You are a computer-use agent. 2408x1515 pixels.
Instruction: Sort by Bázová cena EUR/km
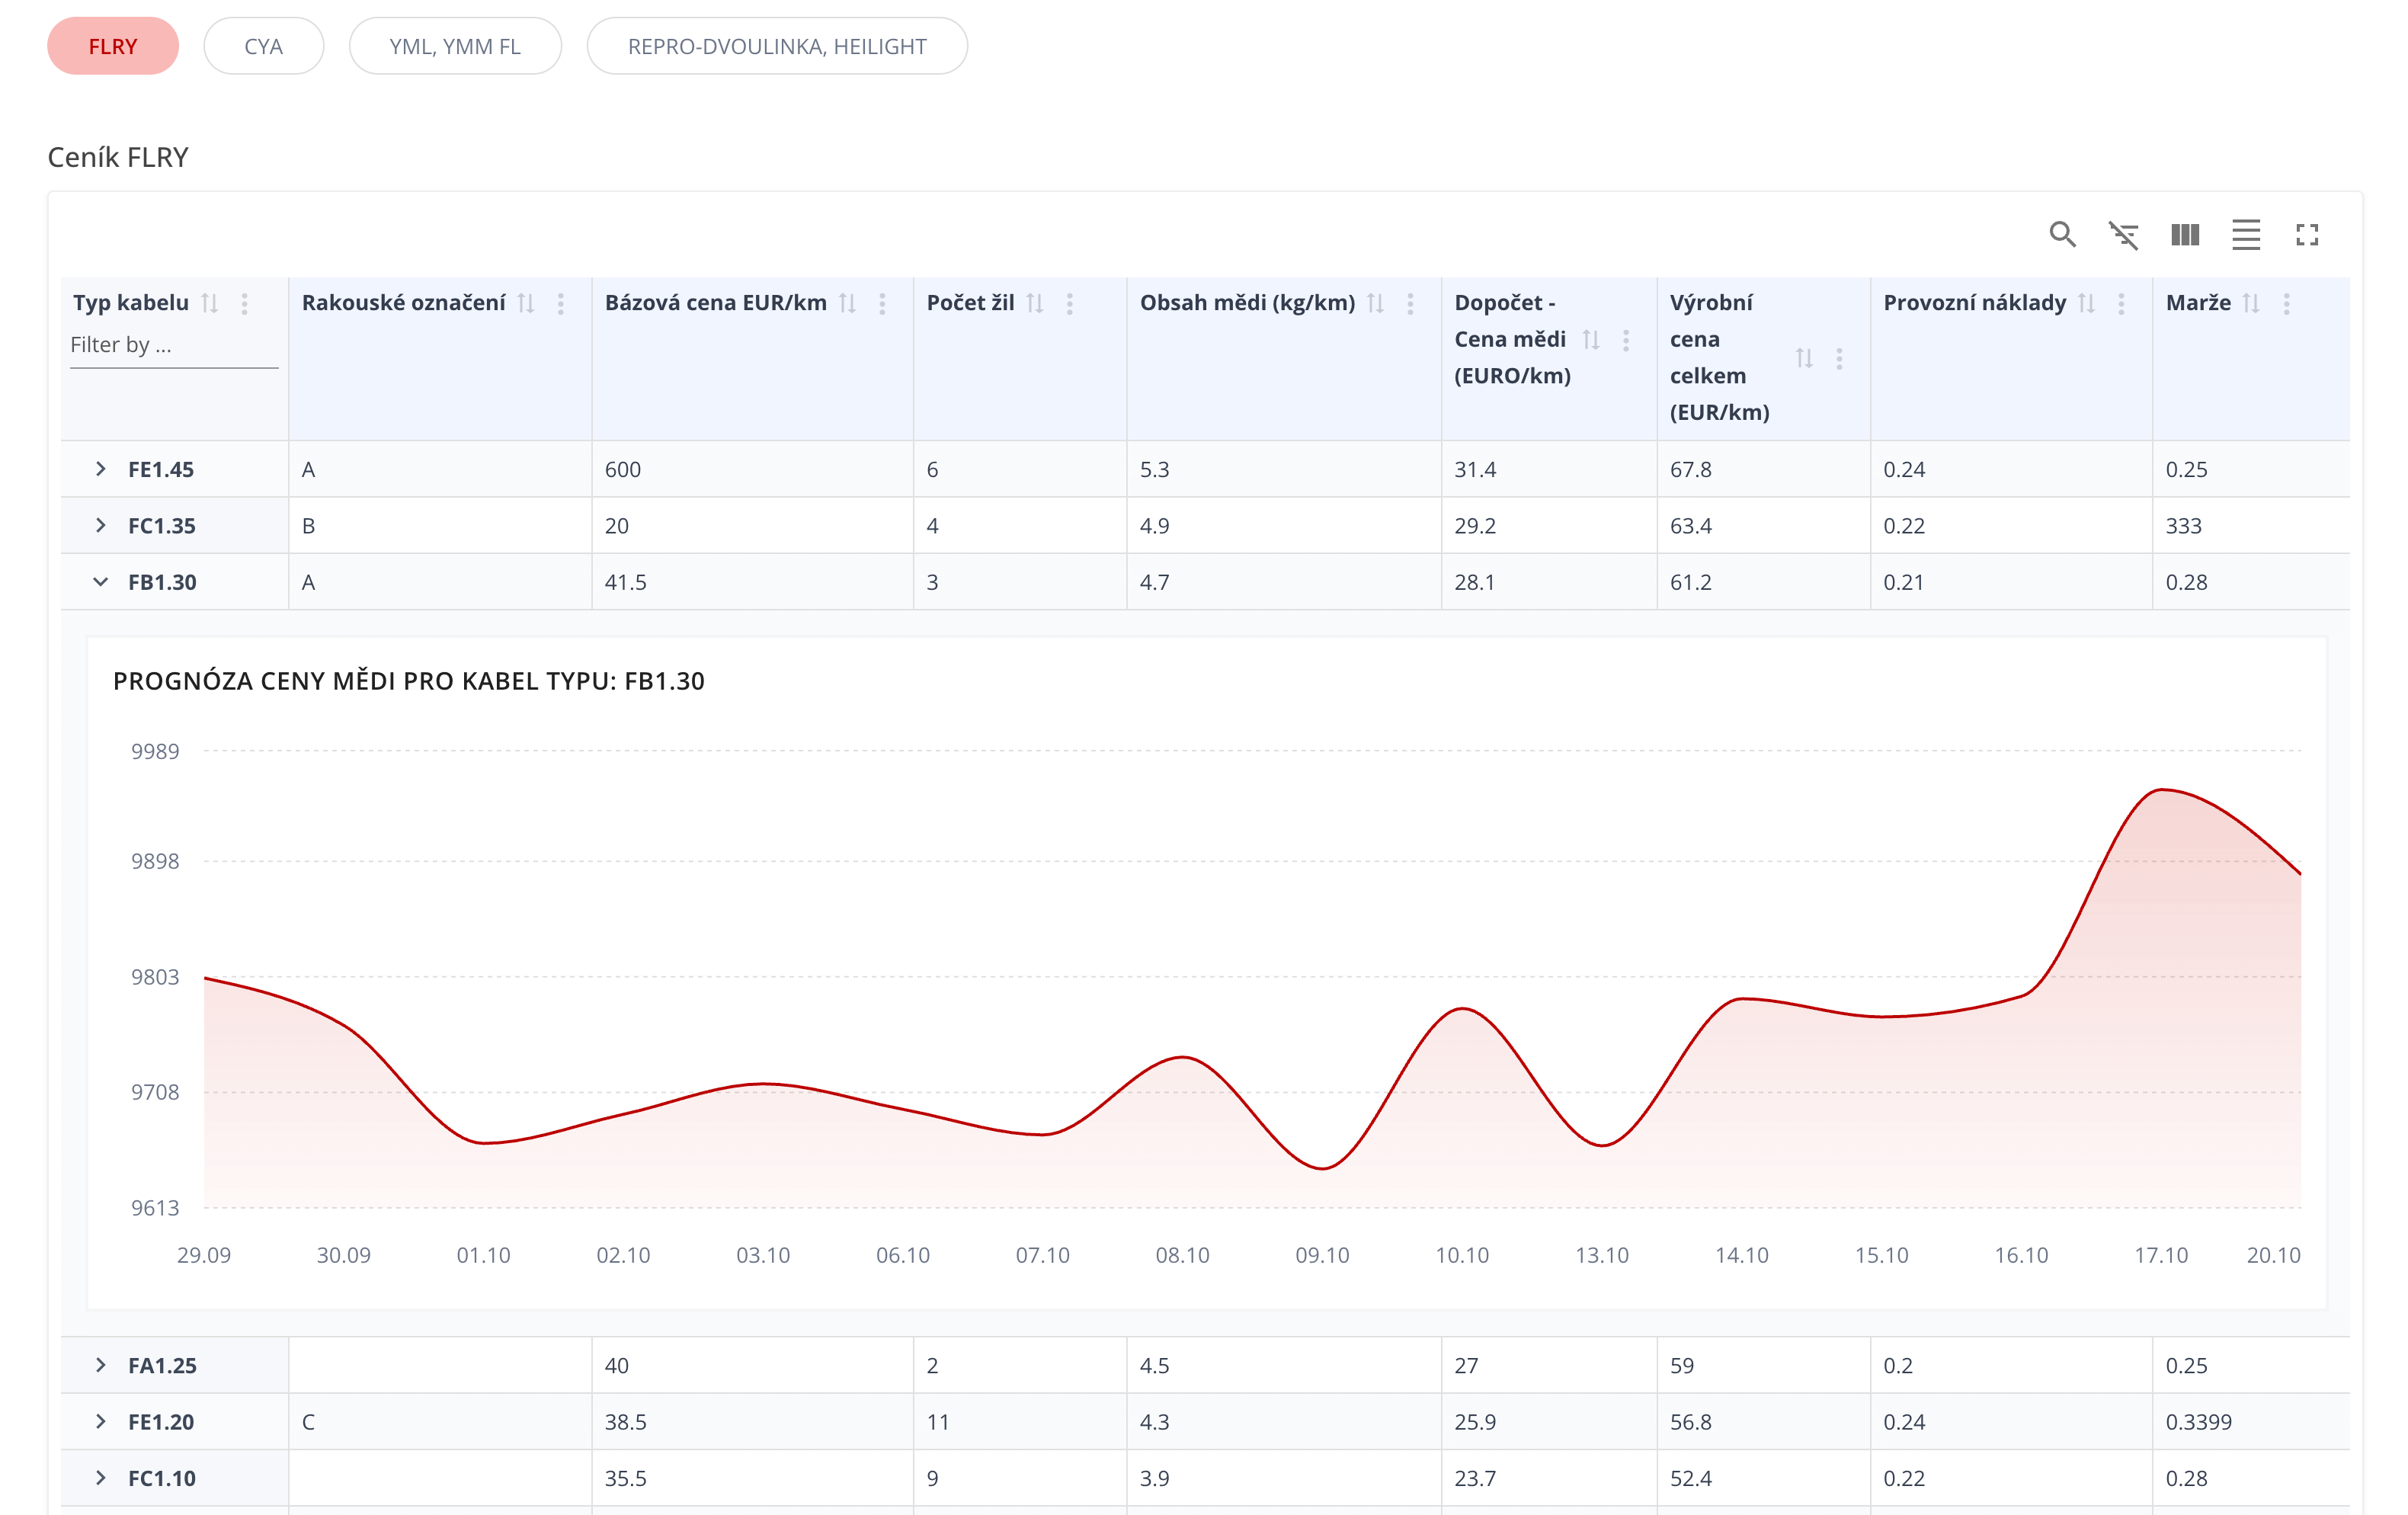click(847, 303)
